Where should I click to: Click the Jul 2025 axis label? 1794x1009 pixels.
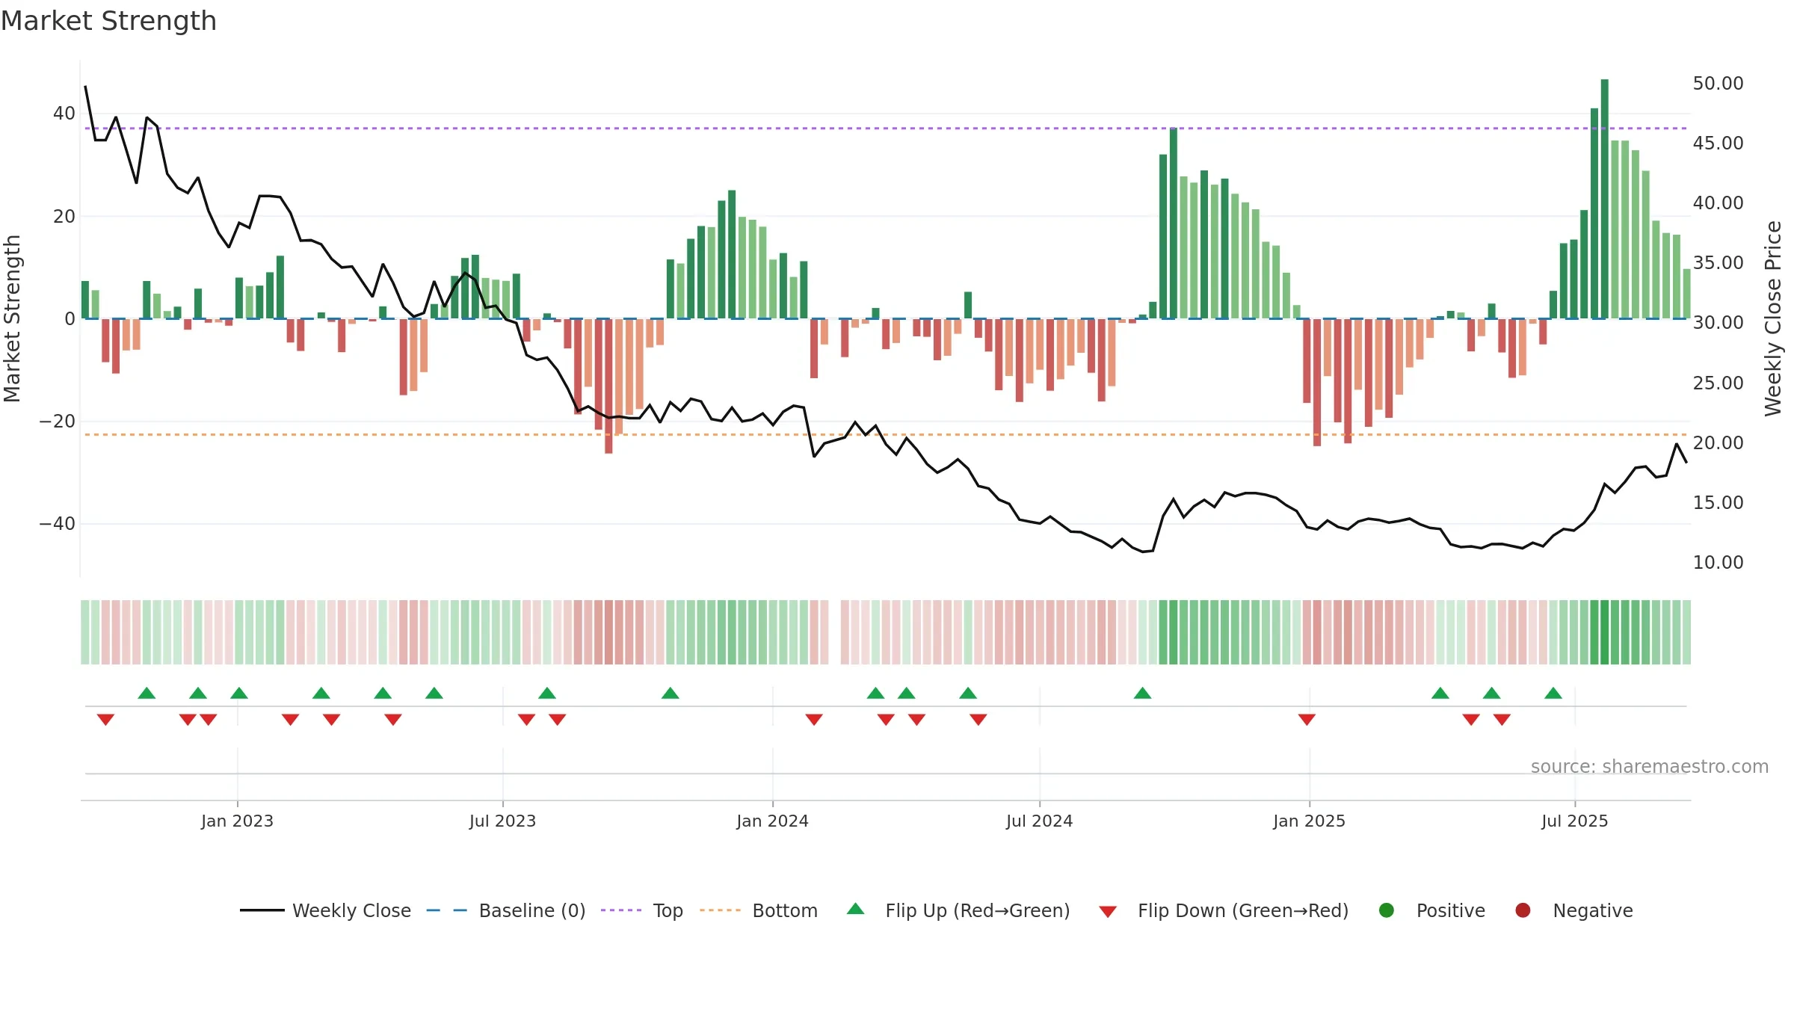point(1574,821)
